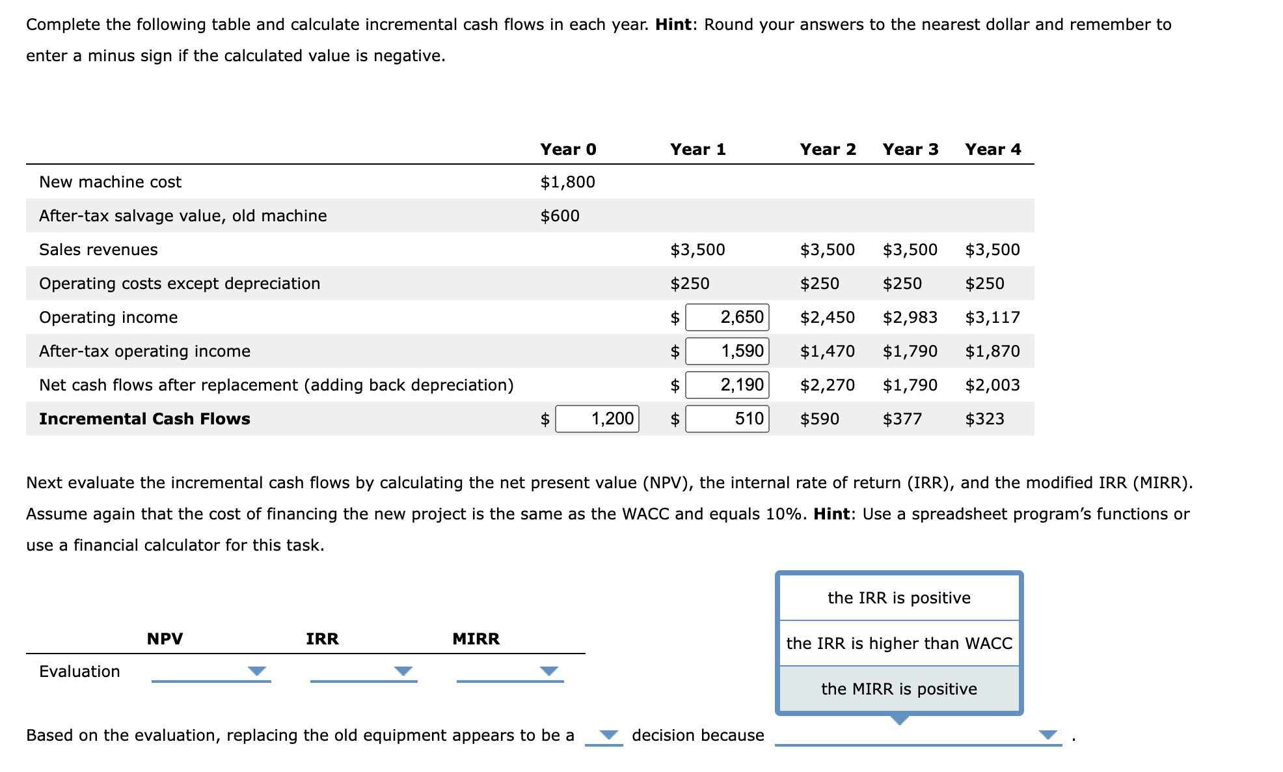Click the Year 2 column header
The image size is (1283, 772).
828,149
